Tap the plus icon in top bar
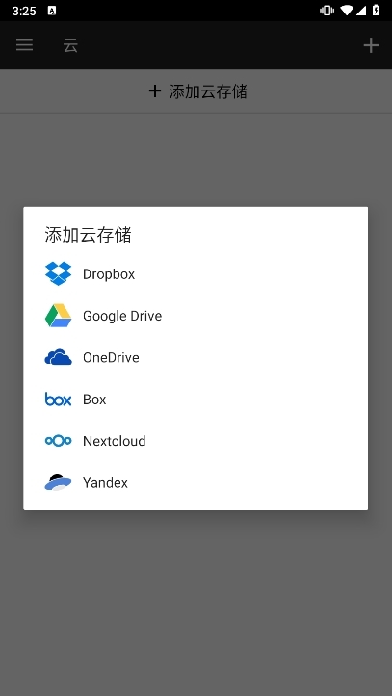The width and height of the screenshot is (392, 696). point(371,45)
